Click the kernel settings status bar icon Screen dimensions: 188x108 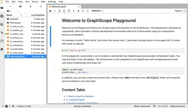pyautogui.click(x=13, y=106)
